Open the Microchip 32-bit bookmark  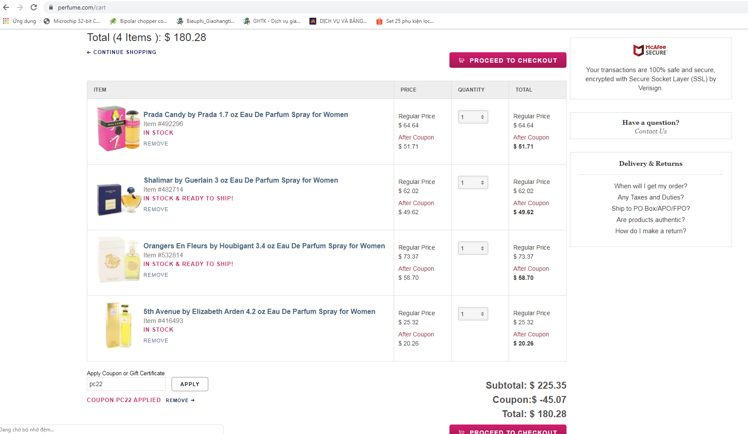72,21
